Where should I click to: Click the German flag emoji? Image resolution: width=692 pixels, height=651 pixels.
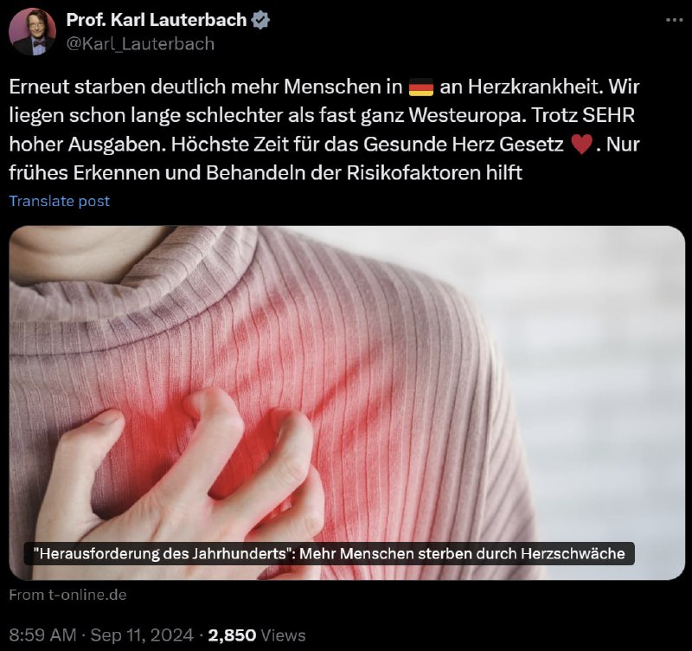pyautogui.click(x=421, y=87)
